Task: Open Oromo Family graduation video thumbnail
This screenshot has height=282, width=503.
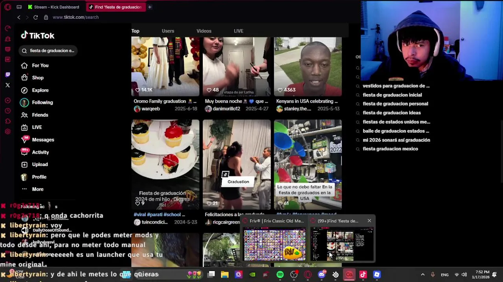Action: click(x=165, y=67)
